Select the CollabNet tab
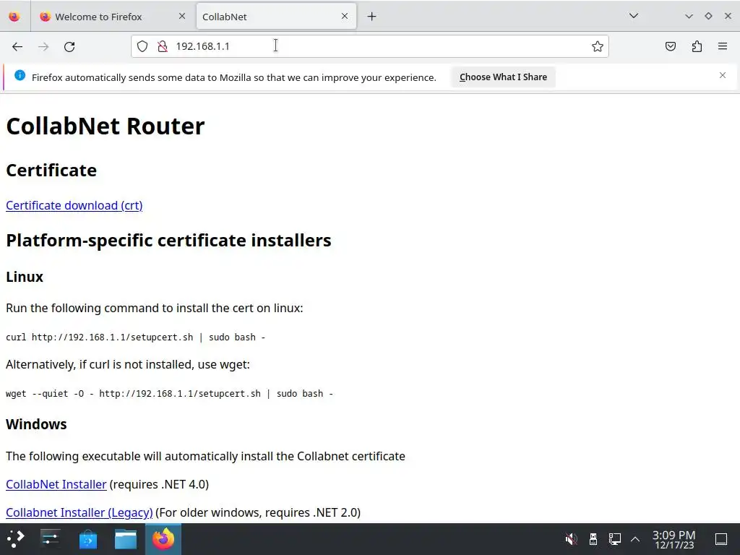The height and width of the screenshot is (555, 740). tap(275, 17)
